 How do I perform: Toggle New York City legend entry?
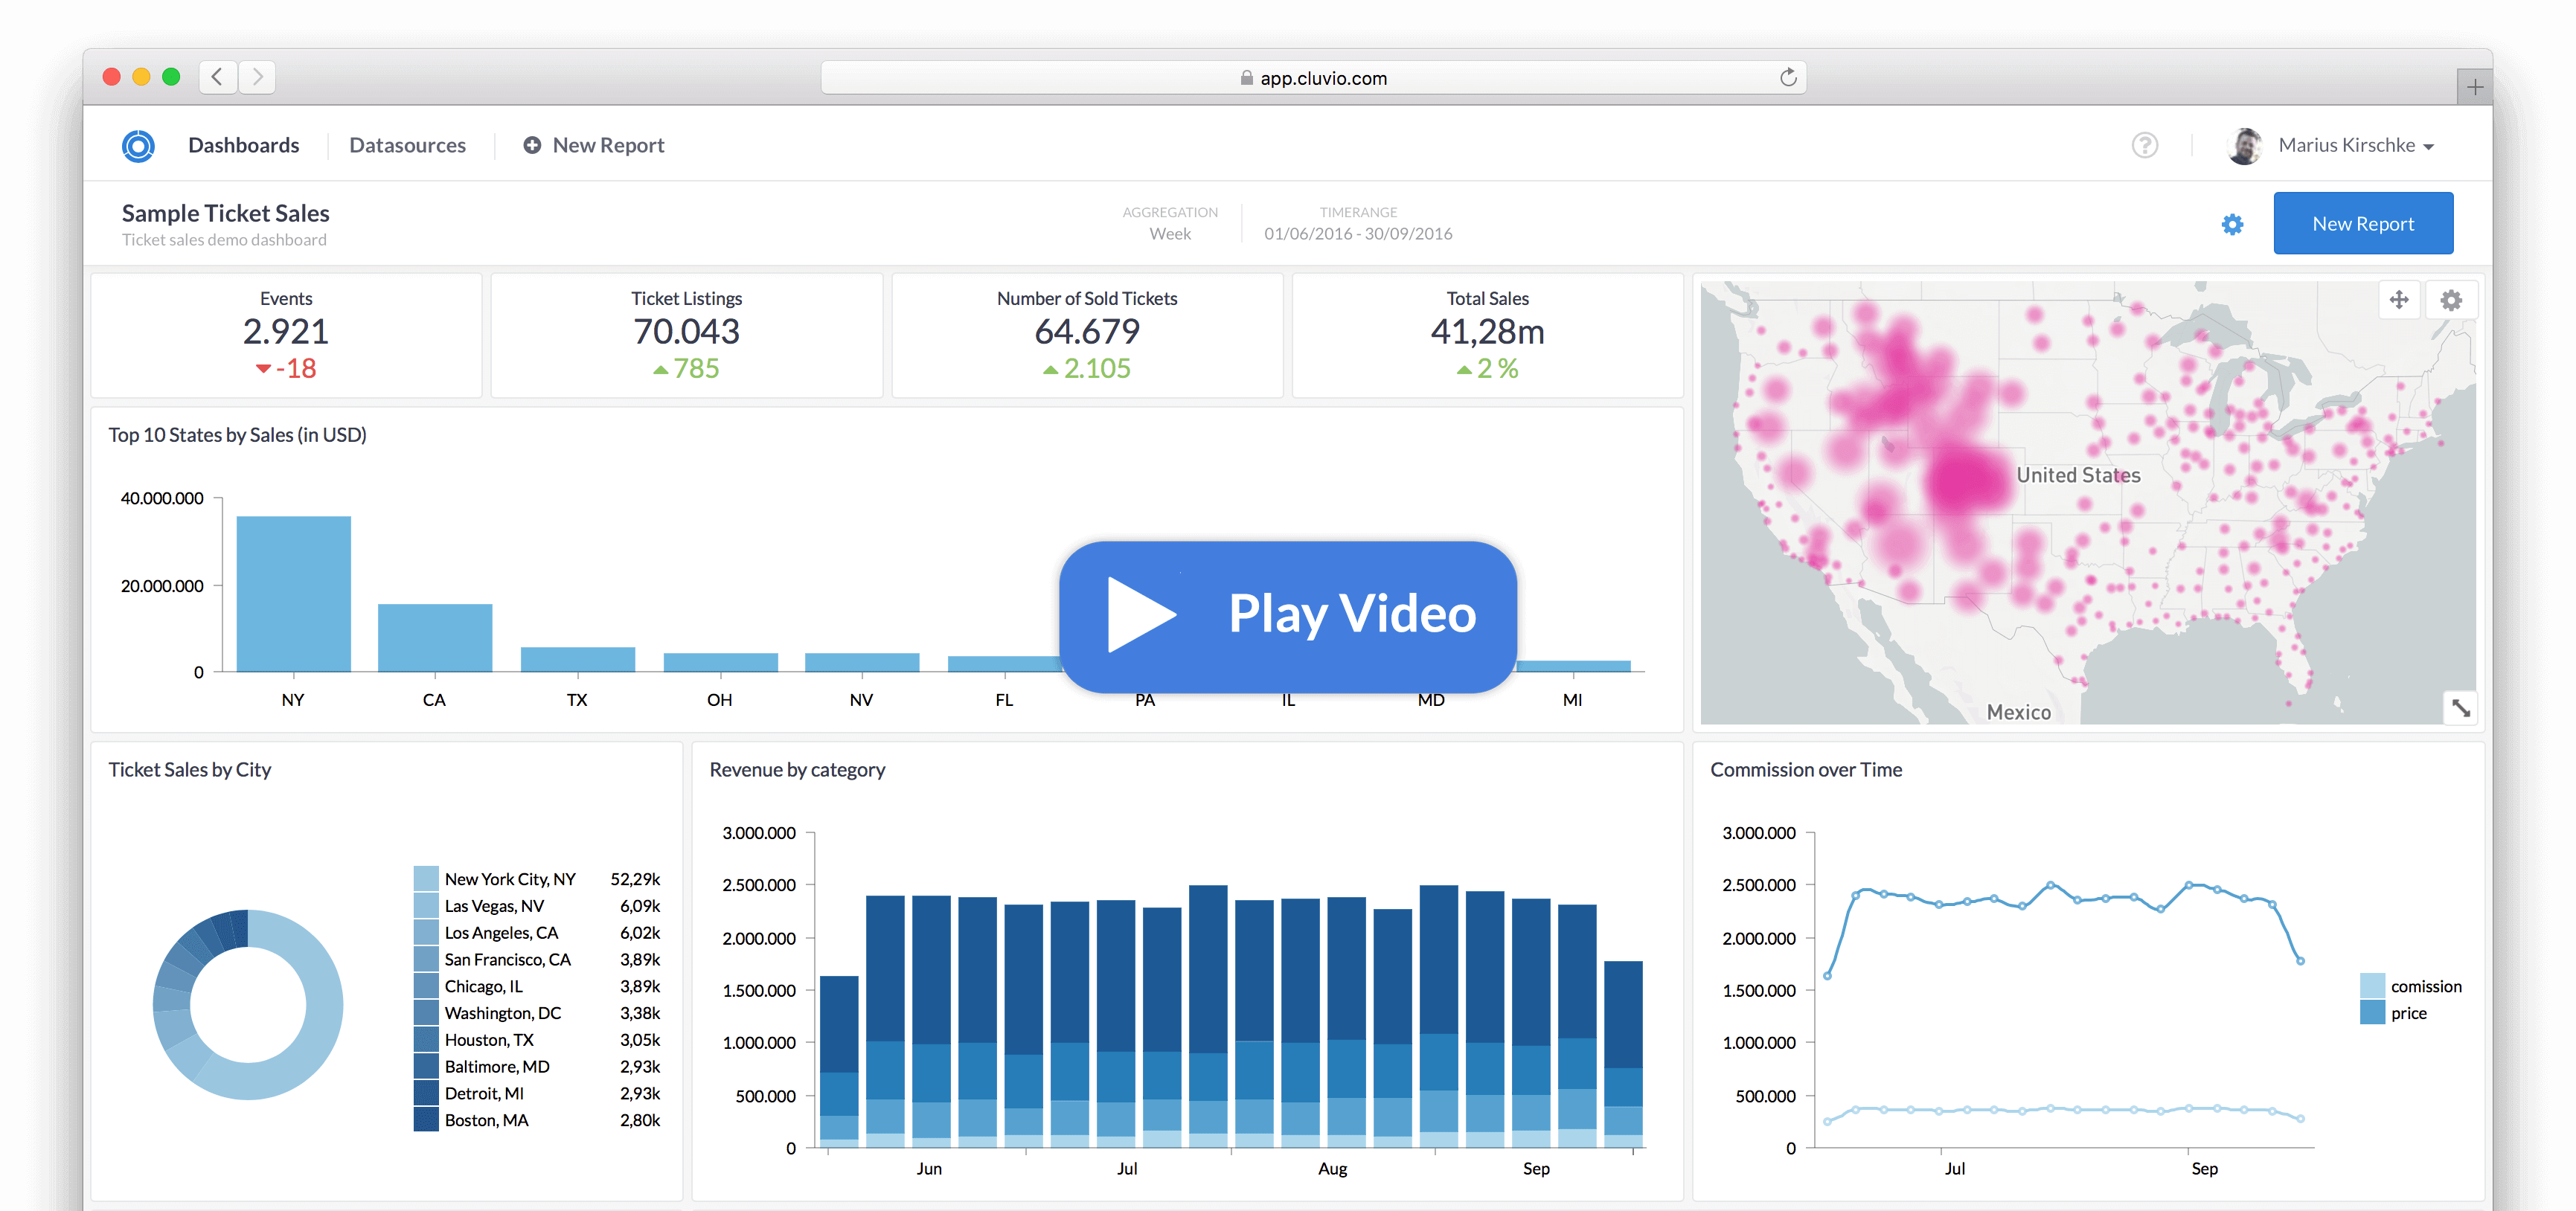click(x=509, y=879)
